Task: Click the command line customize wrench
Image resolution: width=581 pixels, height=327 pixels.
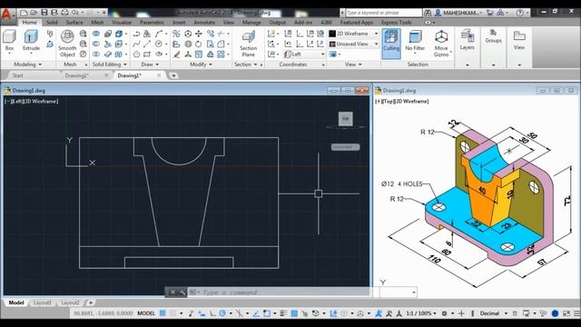Action: pyautogui.click(x=182, y=292)
